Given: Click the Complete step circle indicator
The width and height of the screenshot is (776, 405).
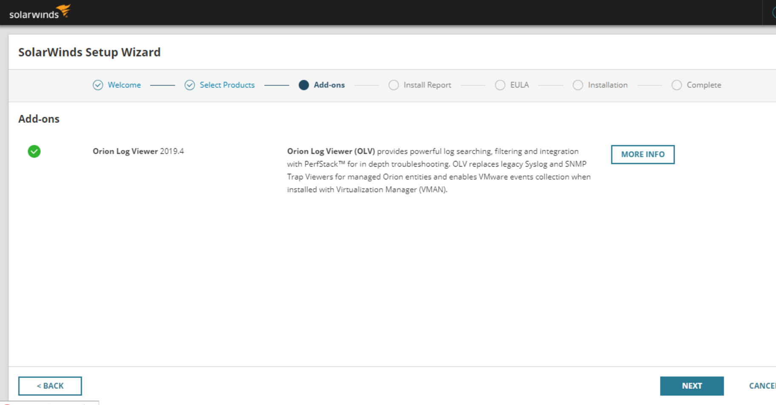Looking at the screenshot, I should click(x=677, y=85).
